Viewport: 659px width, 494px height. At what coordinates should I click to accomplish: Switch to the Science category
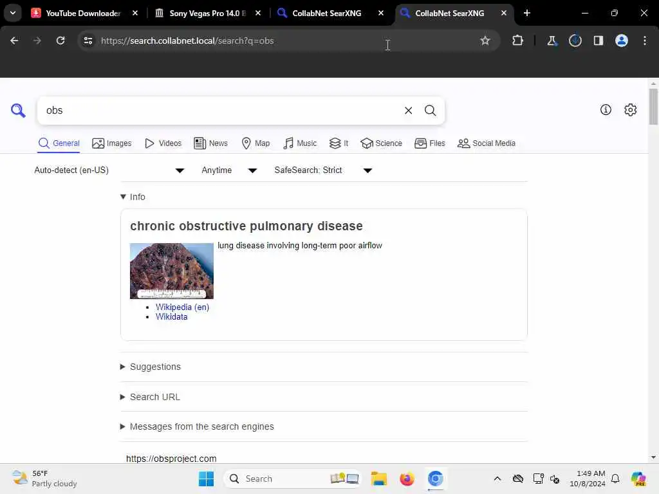click(x=381, y=143)
